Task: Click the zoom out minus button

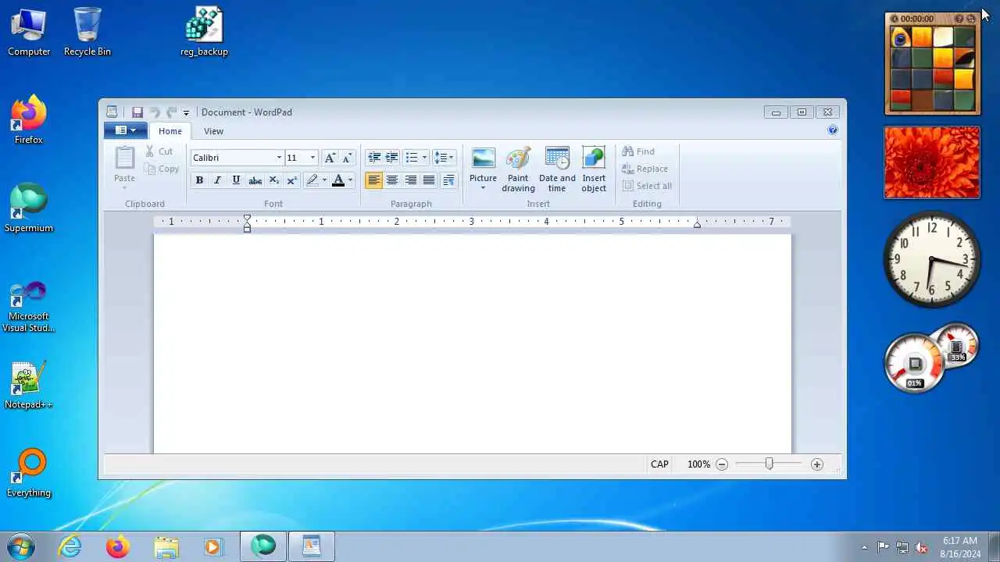Action: click(722, 464)
